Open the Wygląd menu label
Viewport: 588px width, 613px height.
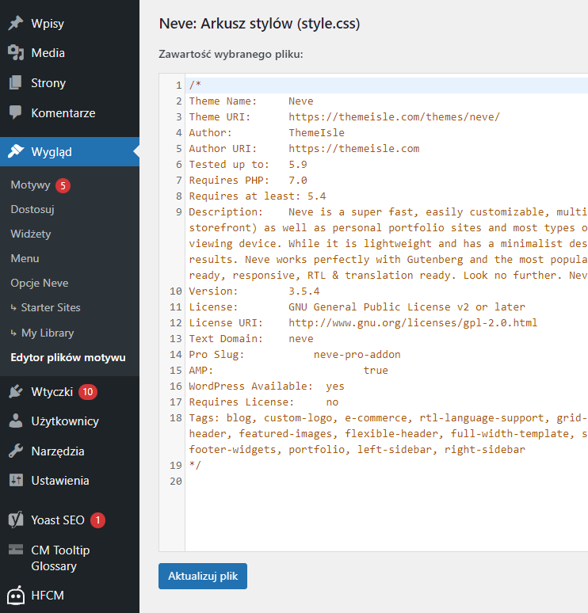(52, 152)
